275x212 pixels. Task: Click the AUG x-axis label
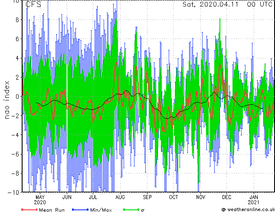click(120, 197)
